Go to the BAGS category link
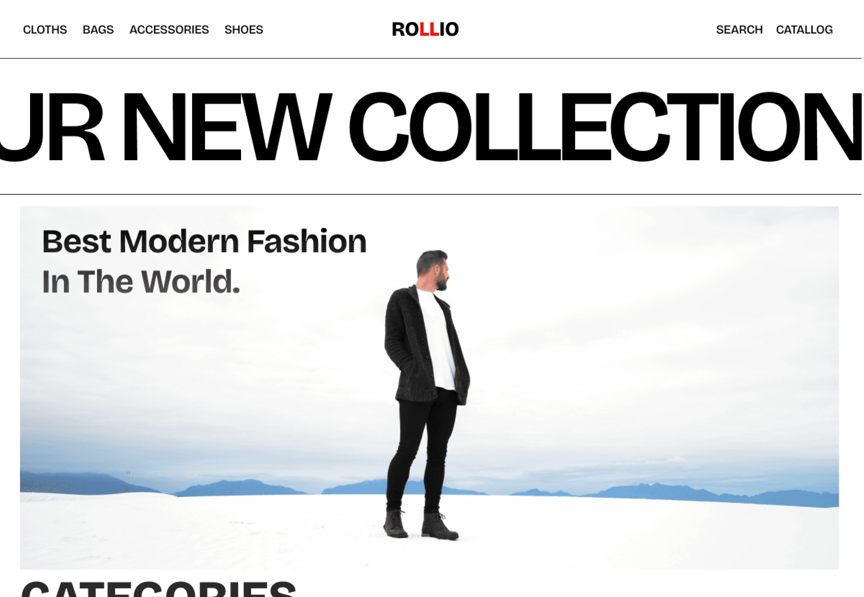Image resolution: width=864 pixels, height=597 pixels. (x=98, y=30)
